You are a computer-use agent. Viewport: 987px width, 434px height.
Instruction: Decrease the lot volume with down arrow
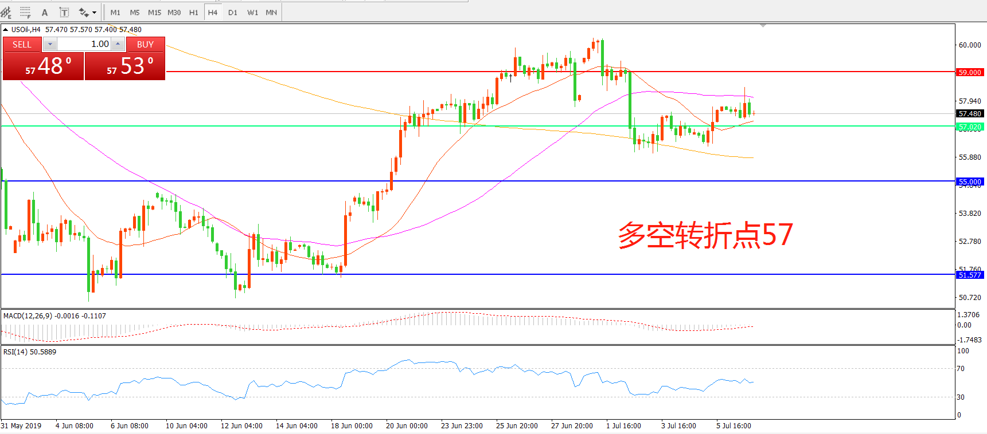point(50,44)
